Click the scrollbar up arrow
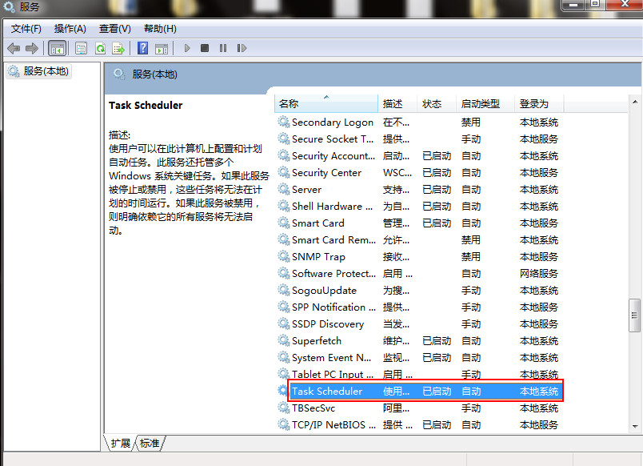The image size is (643, 466). (635, 102)
